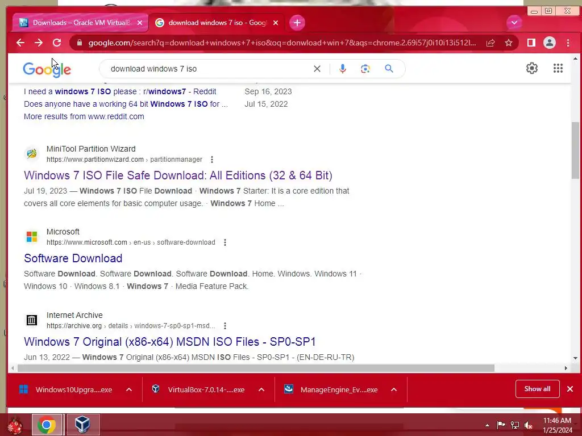The width and height of the screenshot is (582, 436).
Task: Click the archive.org details URL text
Action: point(131,326)
